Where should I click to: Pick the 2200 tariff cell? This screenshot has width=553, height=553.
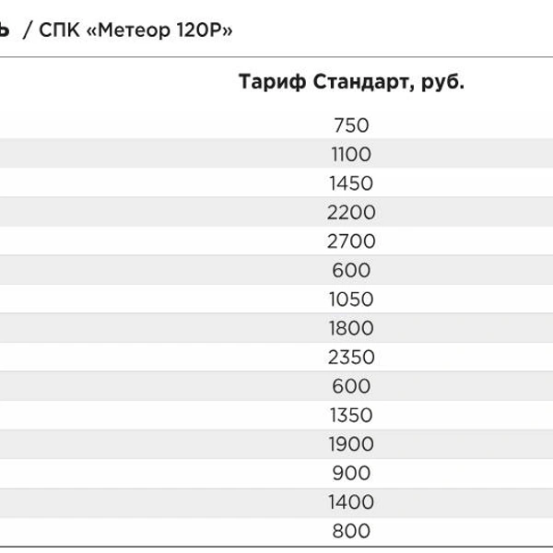[x=351, y=212]
